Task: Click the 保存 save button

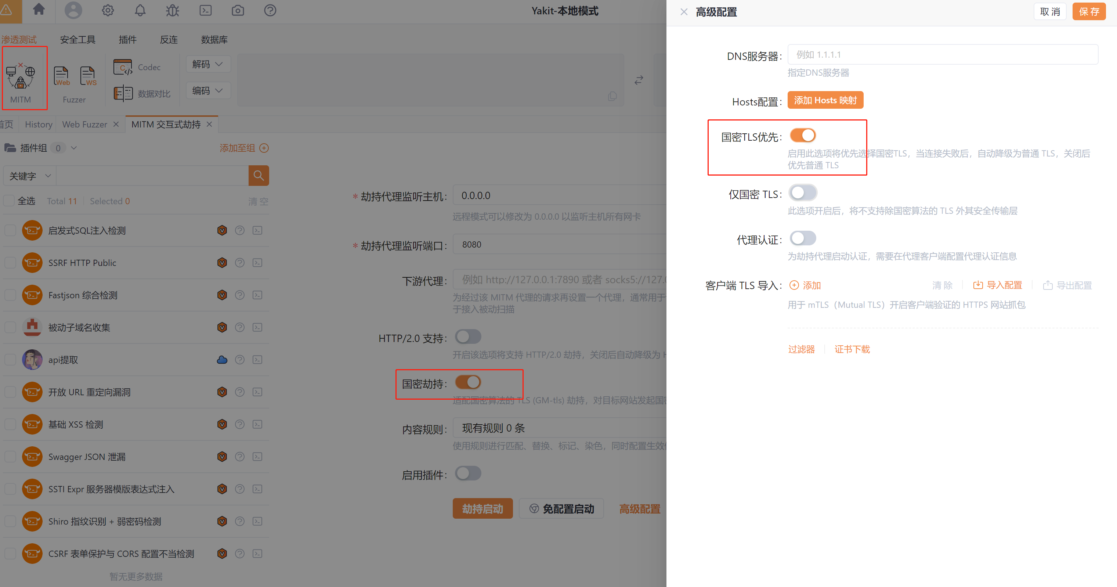Action: click(x=1088, y=12)
